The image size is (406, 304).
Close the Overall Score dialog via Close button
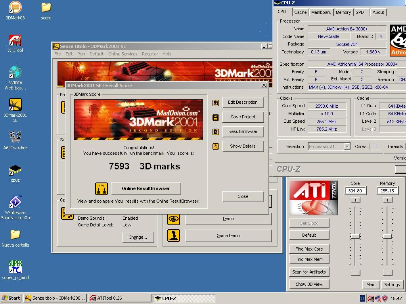243,196
